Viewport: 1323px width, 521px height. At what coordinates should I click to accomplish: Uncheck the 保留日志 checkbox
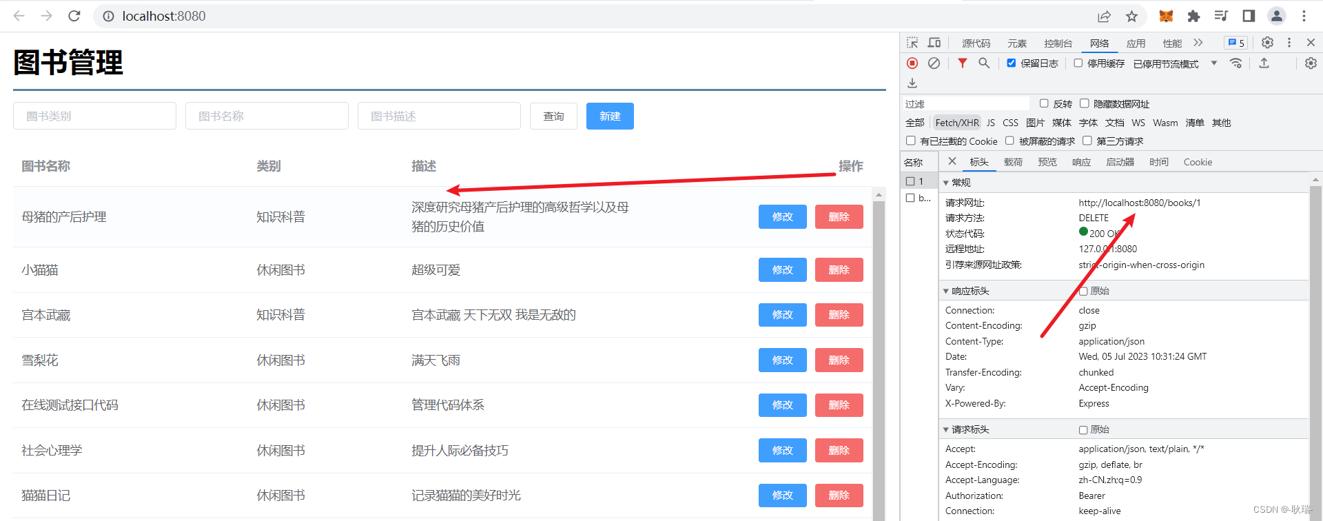point(1011,63)
